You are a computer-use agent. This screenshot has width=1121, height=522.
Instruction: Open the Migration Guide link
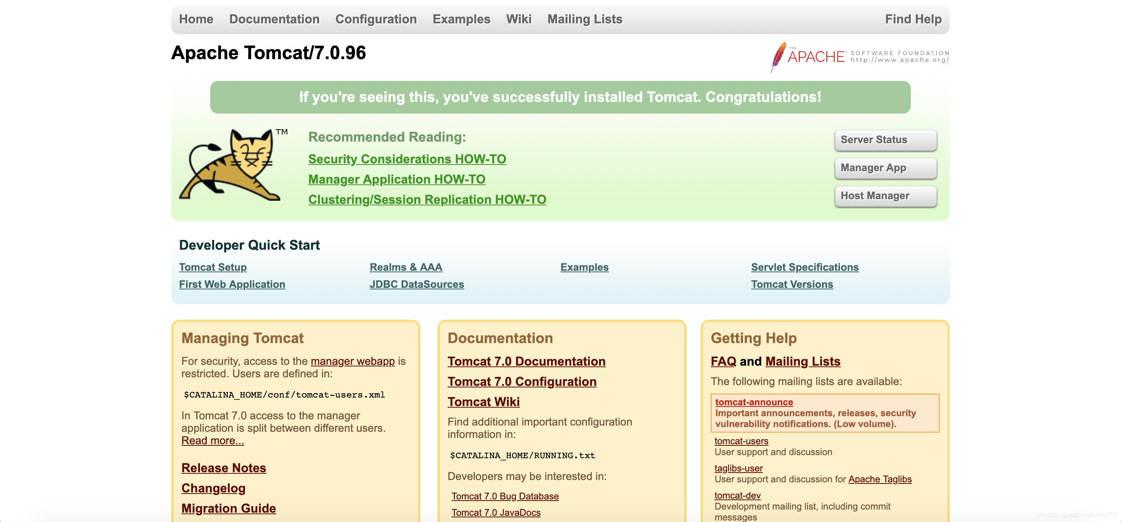(228, 508)
